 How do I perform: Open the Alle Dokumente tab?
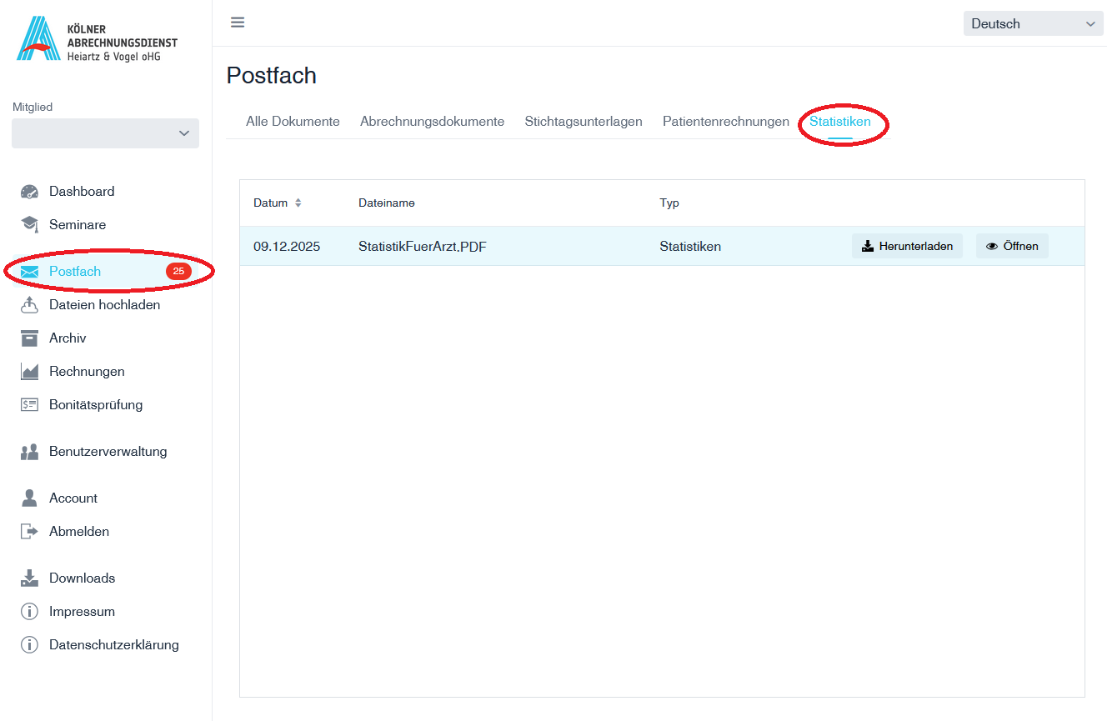click(293, 122)
